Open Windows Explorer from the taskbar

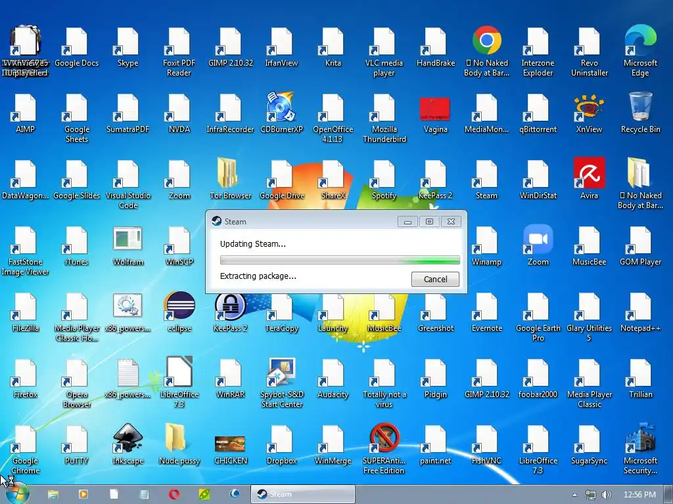pos(53,494)
